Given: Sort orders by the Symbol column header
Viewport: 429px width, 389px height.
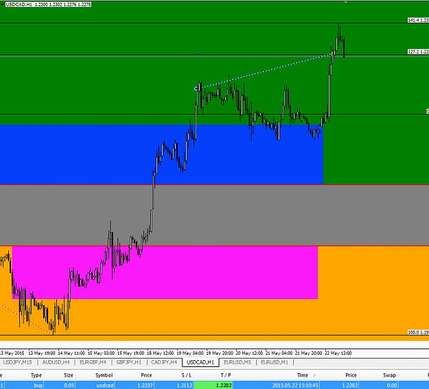Looking at the screenshot, I should [x=104, y=375].
